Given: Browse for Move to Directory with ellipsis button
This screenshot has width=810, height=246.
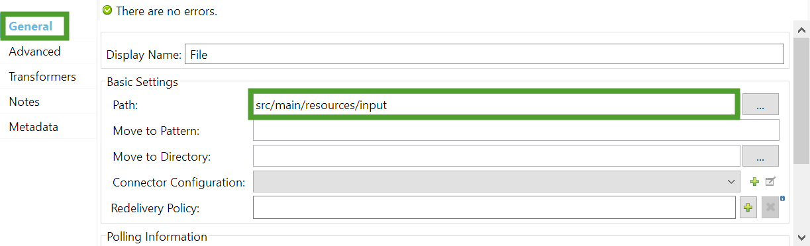Looking at the screenshot, I should coord(760,156).
